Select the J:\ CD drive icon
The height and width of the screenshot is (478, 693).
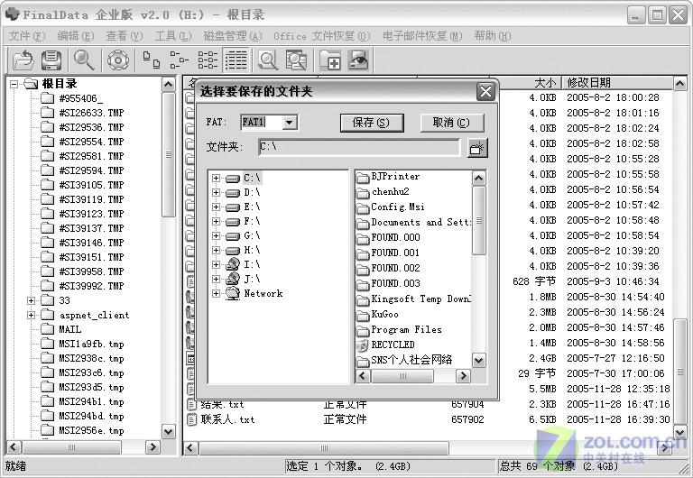(x=233, y=280)
